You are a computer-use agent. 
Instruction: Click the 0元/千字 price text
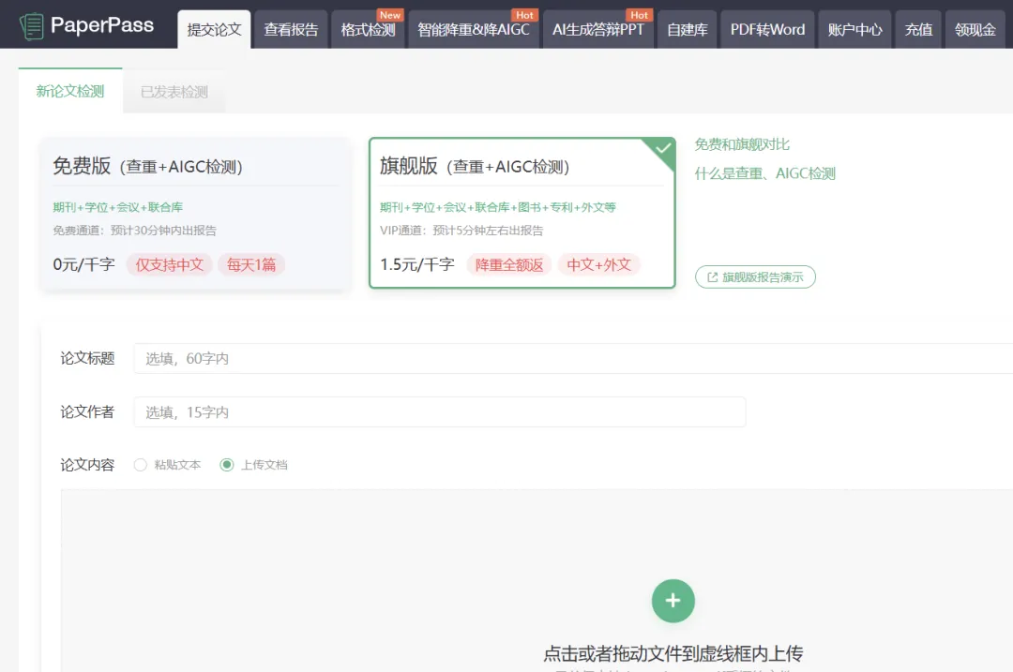point(84,264)
